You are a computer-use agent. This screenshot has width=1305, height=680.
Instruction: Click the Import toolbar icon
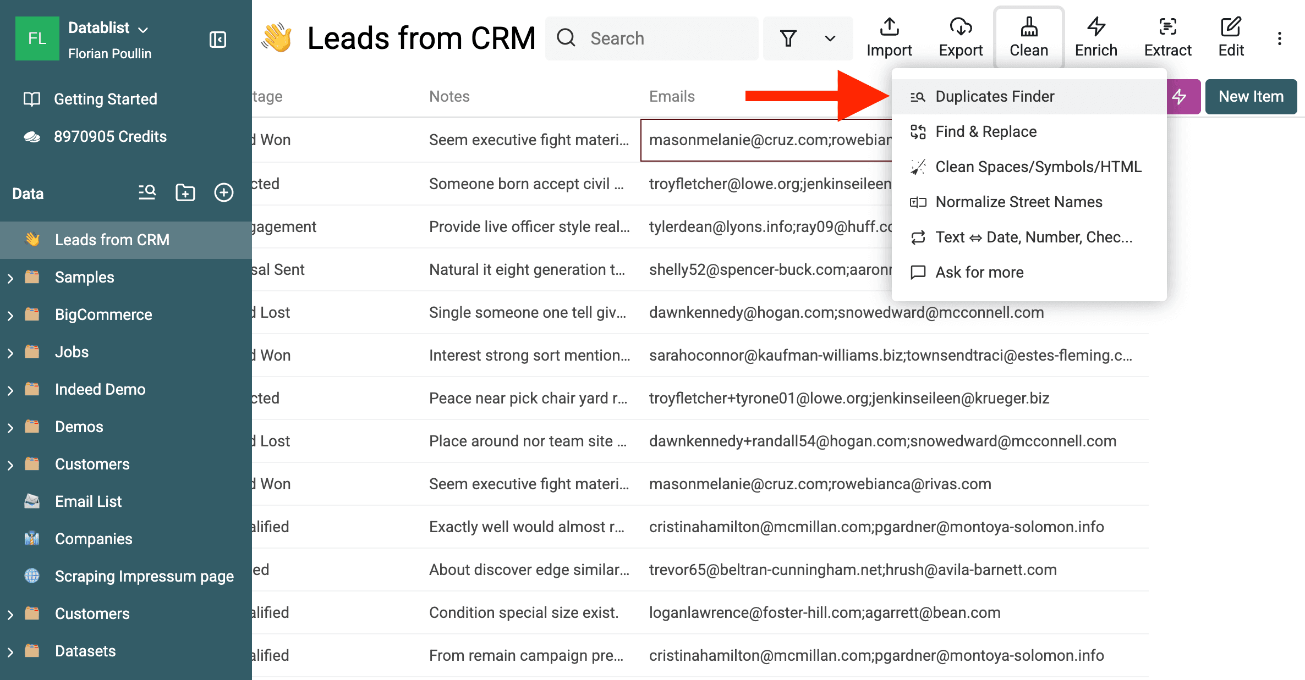click(x=889, y=37)
